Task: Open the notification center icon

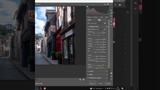Action: tap(122, 88)
